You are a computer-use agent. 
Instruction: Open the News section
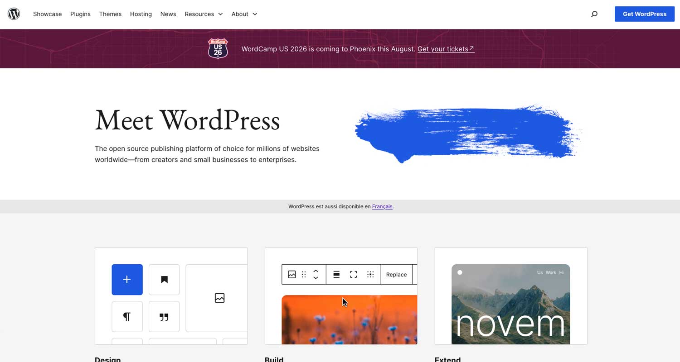[168, 14]
